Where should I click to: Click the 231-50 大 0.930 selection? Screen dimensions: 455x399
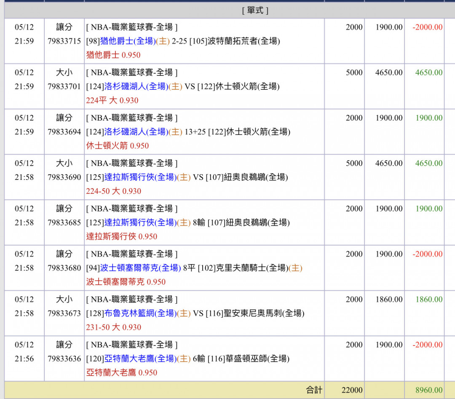pyautogui.click(x=113, y=327)
